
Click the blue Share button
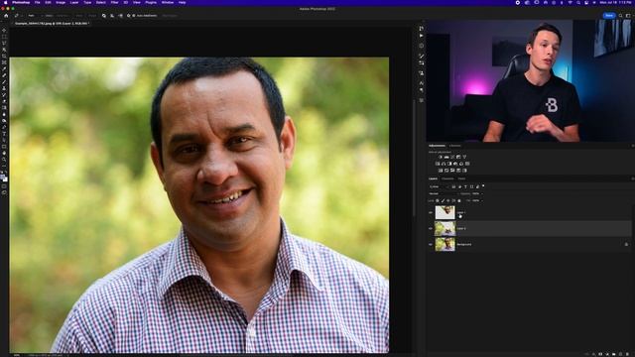pyautogui.click(x=609, y=16)
